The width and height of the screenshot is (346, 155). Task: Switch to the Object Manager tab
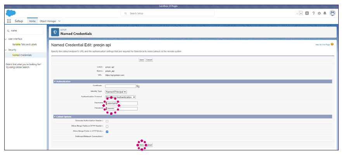[x=48, y=21]
